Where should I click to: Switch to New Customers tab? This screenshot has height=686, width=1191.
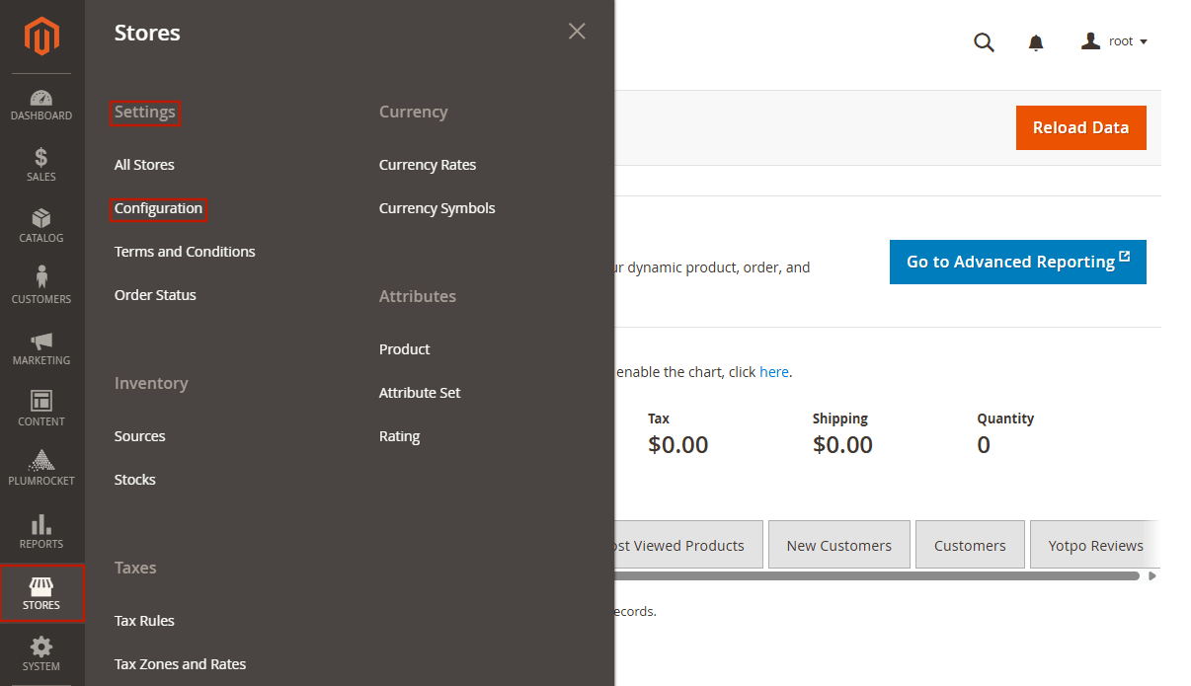pos(839,545)
